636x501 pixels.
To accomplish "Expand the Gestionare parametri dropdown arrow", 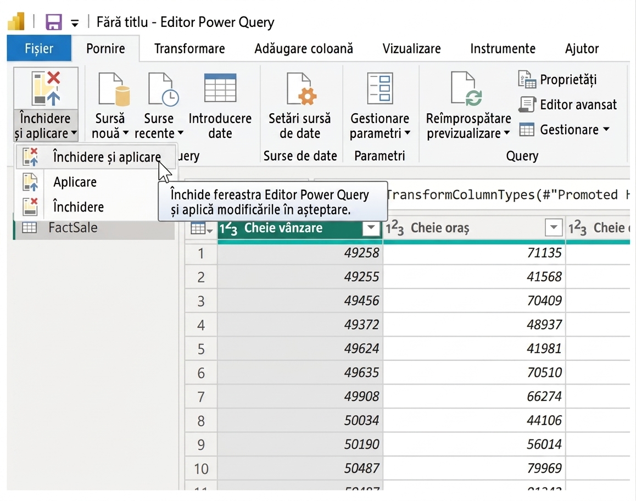I will [407, 132].
